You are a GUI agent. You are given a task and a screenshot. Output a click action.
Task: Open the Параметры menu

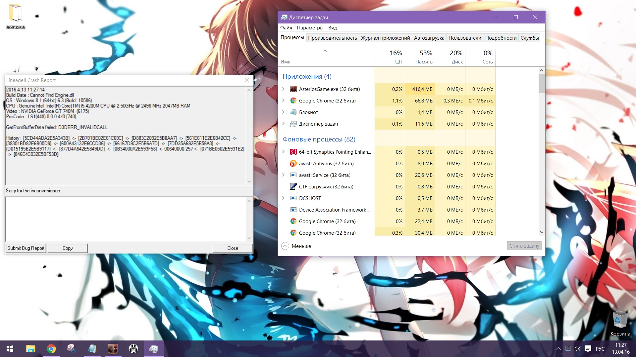tap(310, 28)
